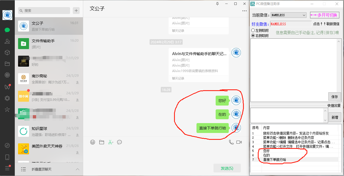Click the message typing area in chat
This screenshot has width=344, height=176.
coord(166,154)
